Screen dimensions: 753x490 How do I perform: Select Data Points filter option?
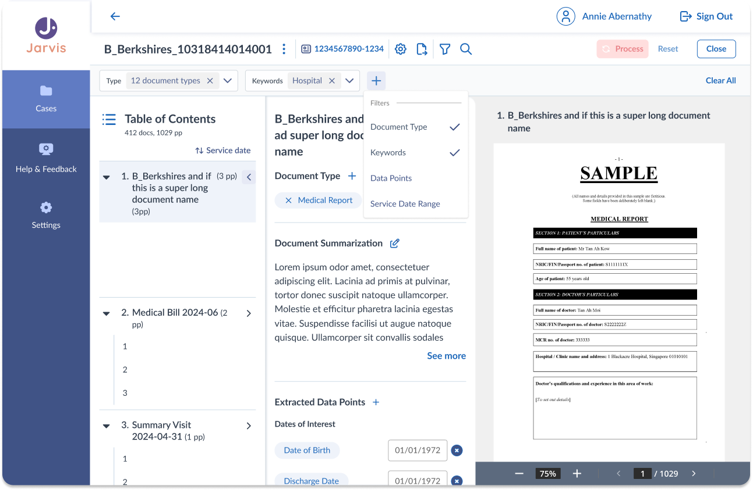point(416,178)
